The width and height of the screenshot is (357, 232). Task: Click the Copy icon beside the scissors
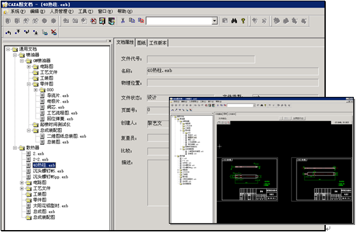(x=132, y=21)
